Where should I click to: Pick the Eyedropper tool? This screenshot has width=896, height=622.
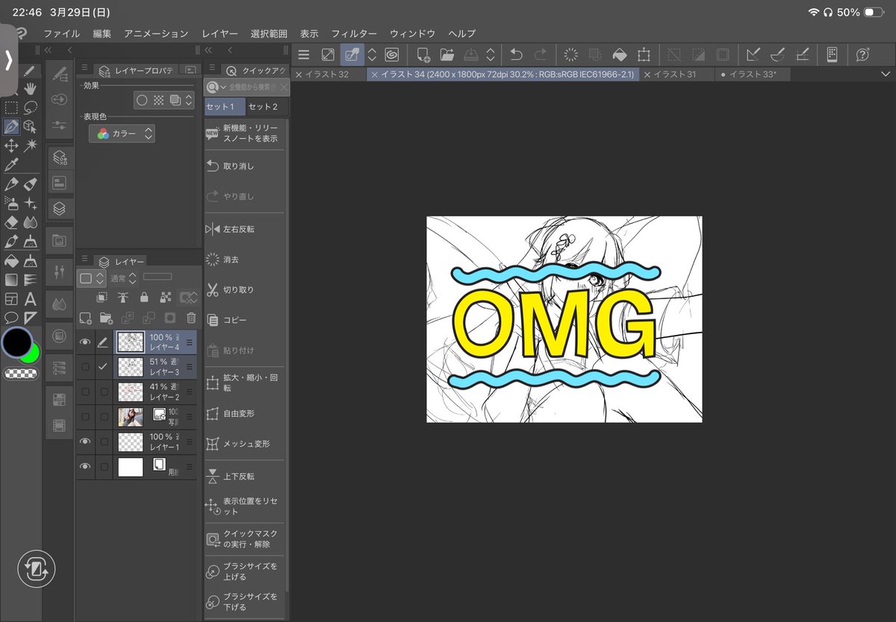coord(10,165)
